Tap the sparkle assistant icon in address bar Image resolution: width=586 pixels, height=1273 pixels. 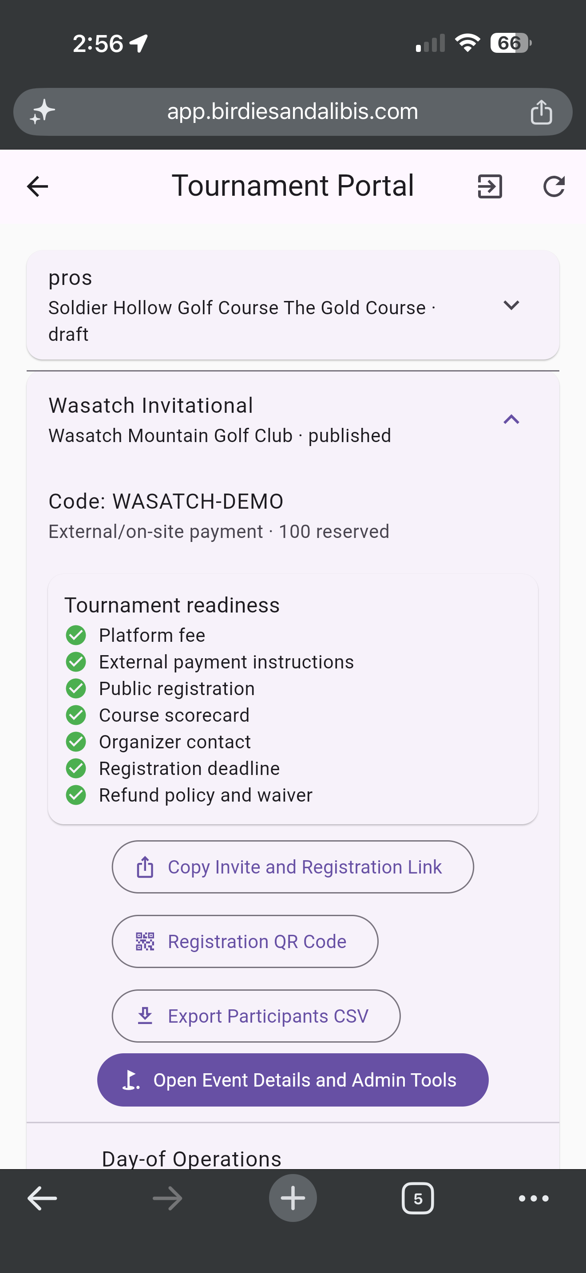(x=42, y=112)
